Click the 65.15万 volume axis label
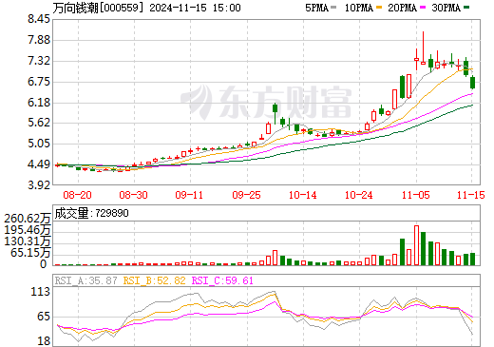Screen dimensions: 494x347 click(x=30, y=253)
